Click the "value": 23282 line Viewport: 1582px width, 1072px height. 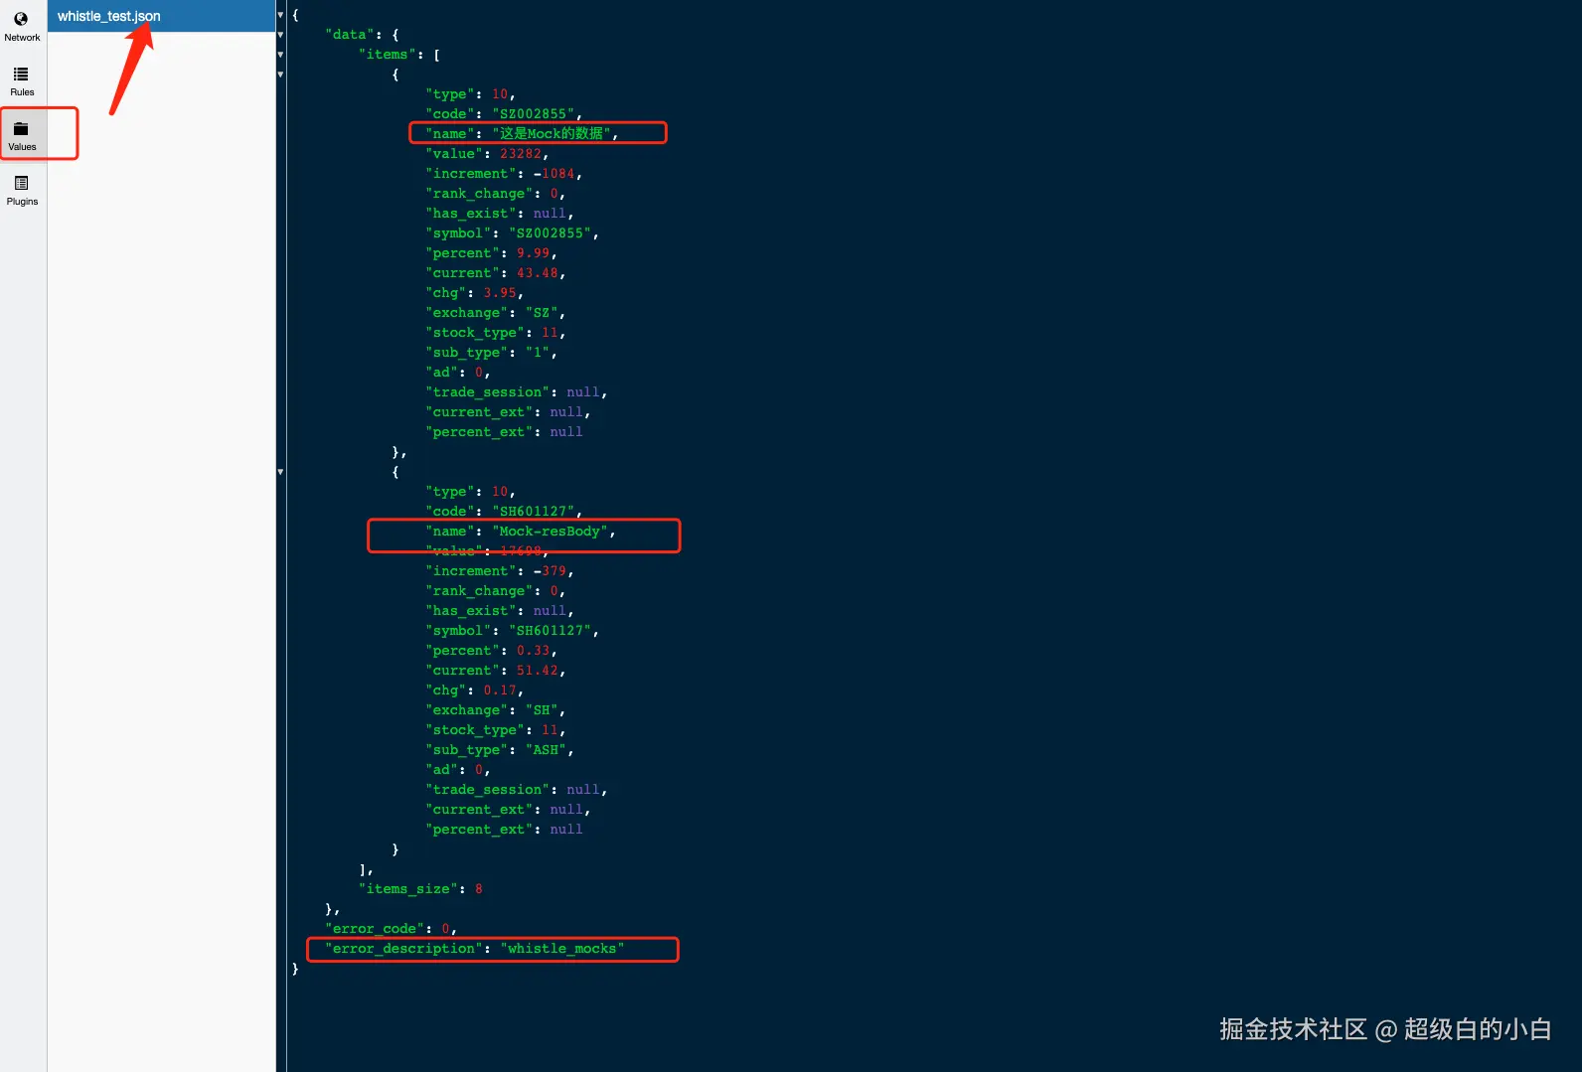[x=487, y=154]
